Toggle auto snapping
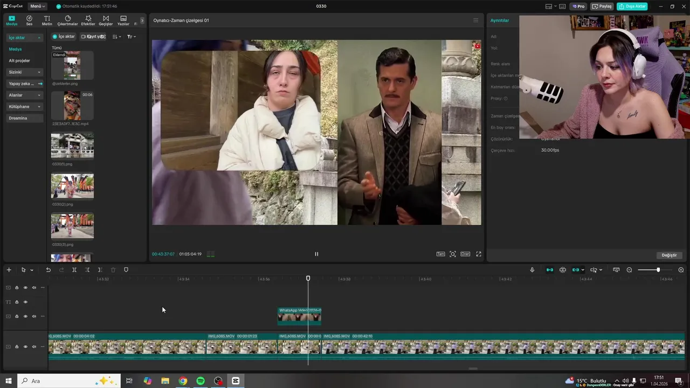690x388 pixels. click(x=563, y=269)
